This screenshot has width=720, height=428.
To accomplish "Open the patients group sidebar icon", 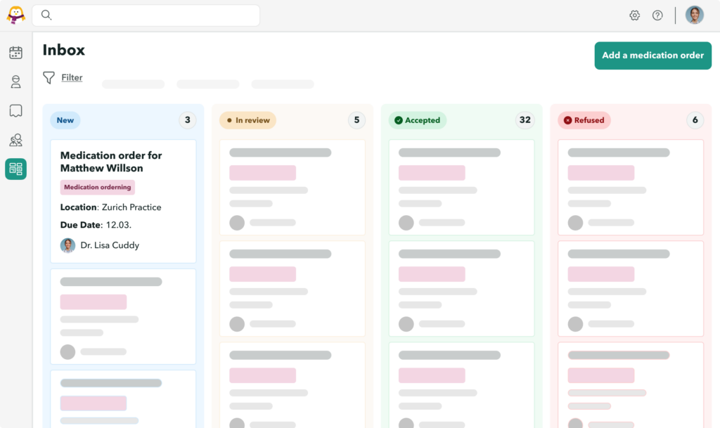I will point(15,140).
